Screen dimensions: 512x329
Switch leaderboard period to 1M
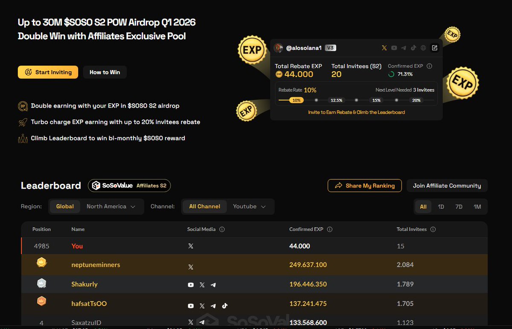477,207
